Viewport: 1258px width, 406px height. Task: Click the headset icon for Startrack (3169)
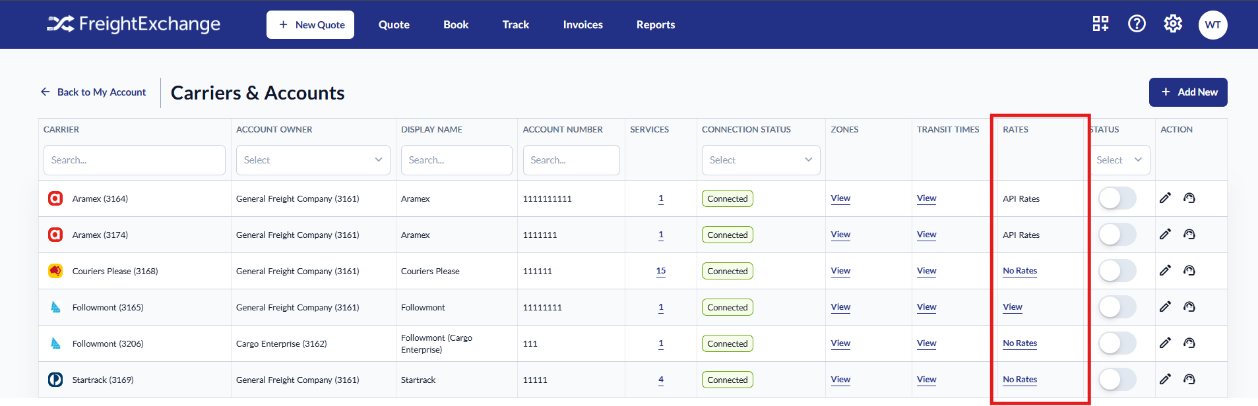(1189, 379)
